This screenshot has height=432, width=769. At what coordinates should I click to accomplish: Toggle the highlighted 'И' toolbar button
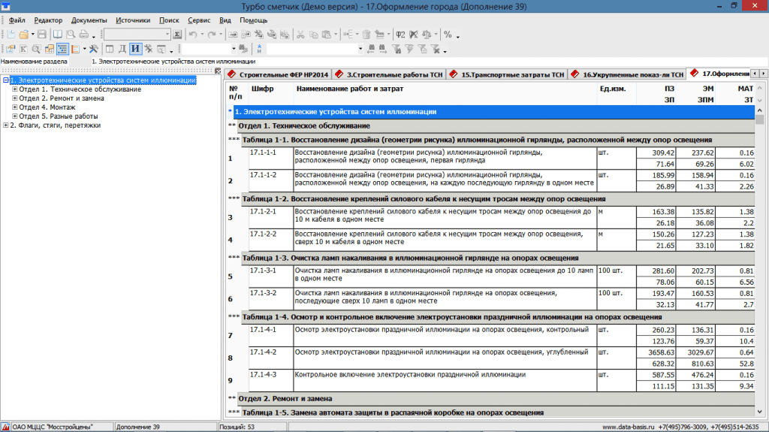[135, 49]
